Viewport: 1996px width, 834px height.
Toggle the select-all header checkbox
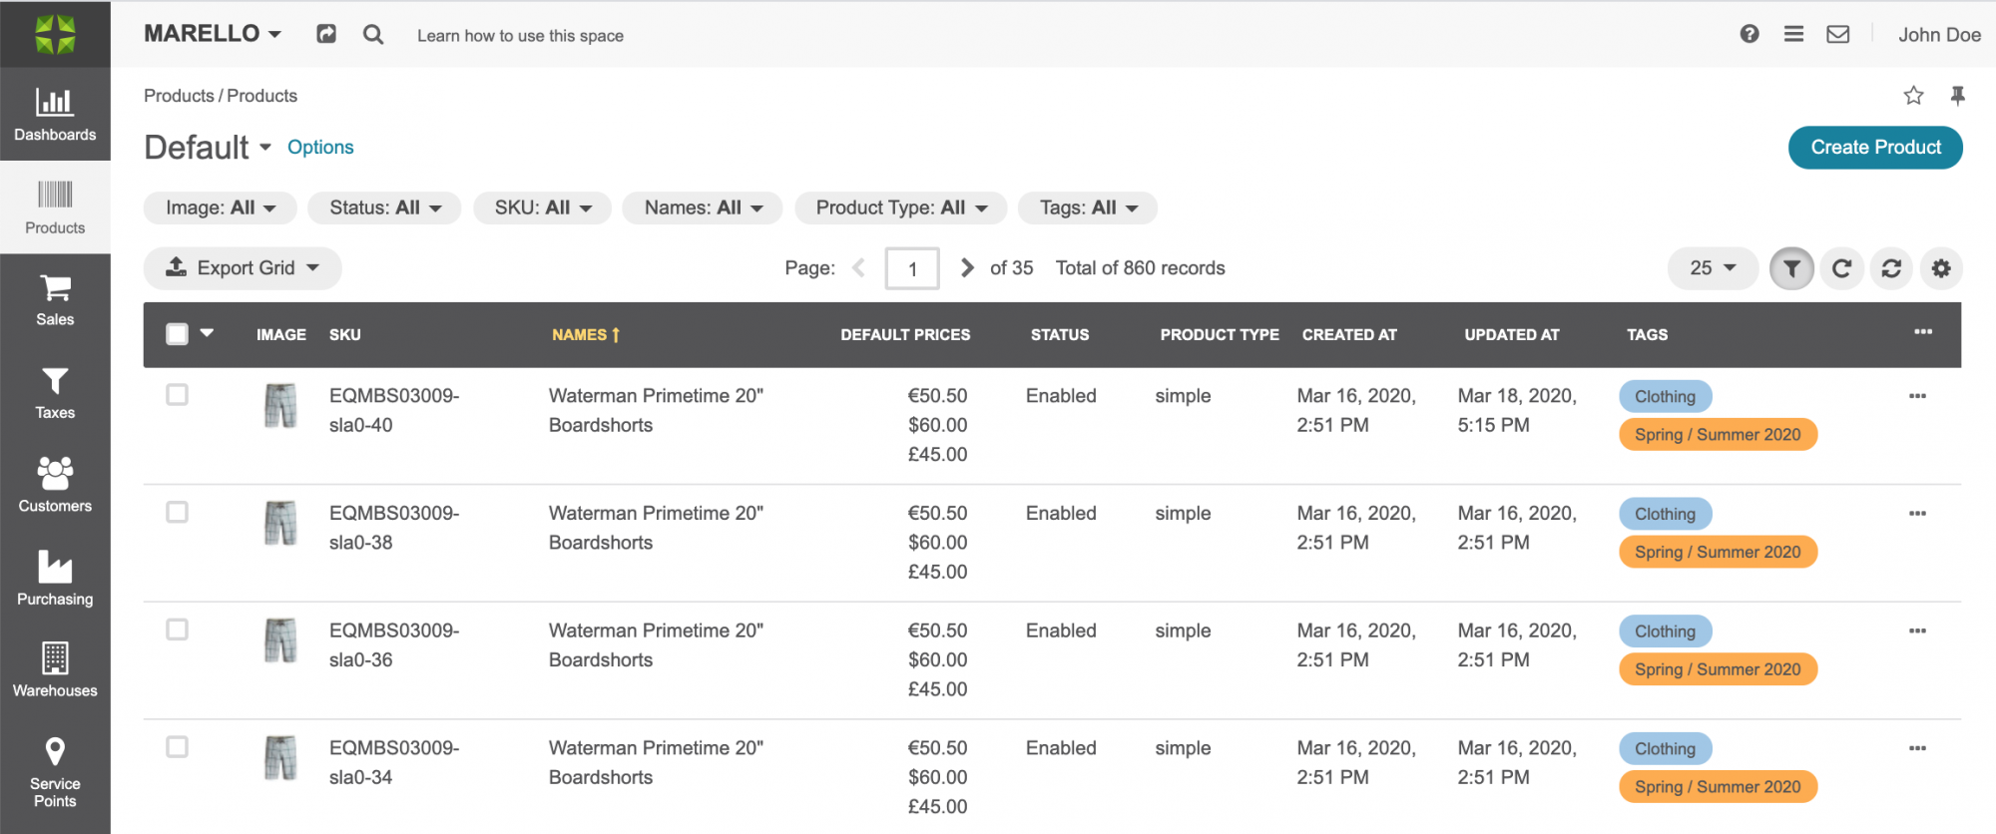coord(177,334)
